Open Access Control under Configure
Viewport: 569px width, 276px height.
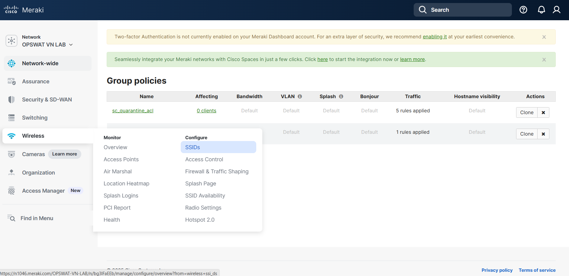tap(204, 159)
